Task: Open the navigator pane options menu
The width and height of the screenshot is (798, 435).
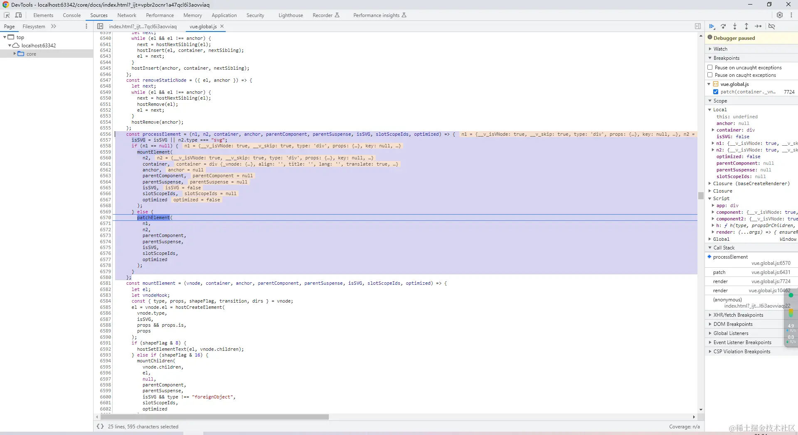Action: (86, 26)
